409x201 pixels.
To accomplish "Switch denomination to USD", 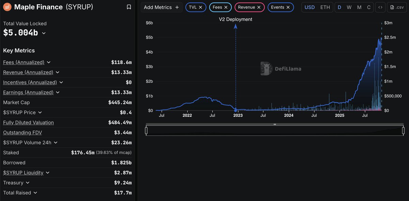I will 309,7.
